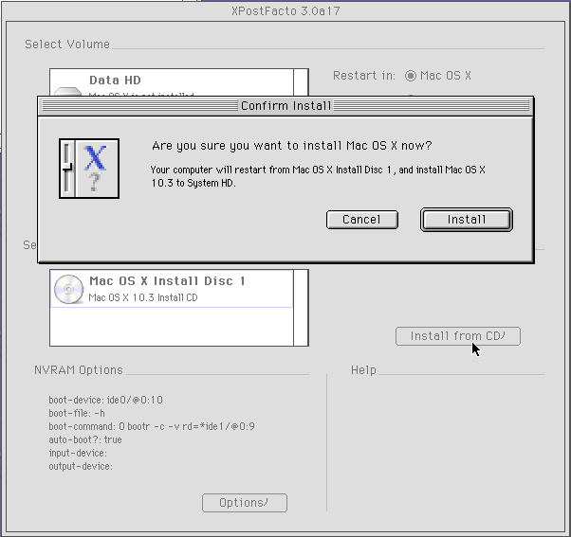Click the XPostFacto 3.0a17 window title

(285, 11)
